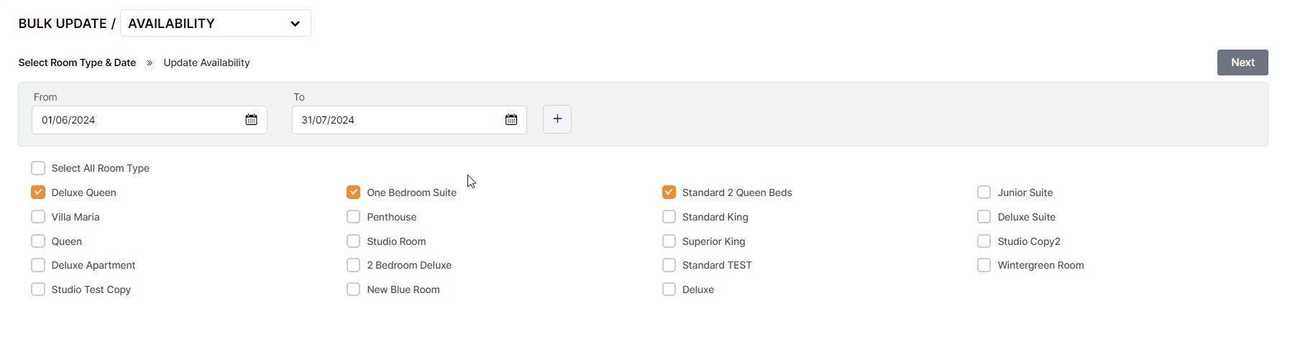Image resolution: width=1290 pixels, height=352 pixels.
Task: Enable the Wintergreen Room checkbox
Action: coord(984,265)
